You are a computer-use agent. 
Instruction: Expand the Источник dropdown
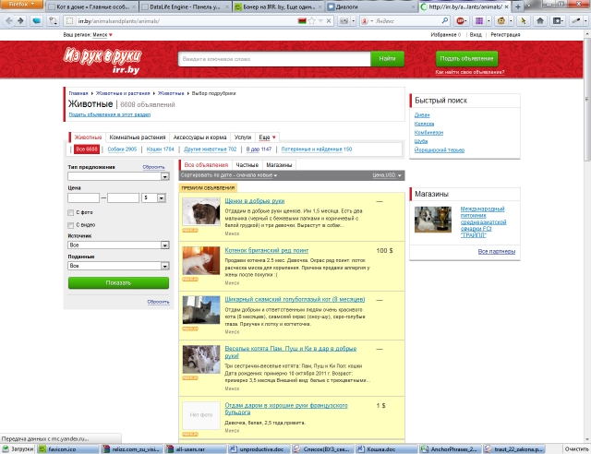(x=164, y=245)
